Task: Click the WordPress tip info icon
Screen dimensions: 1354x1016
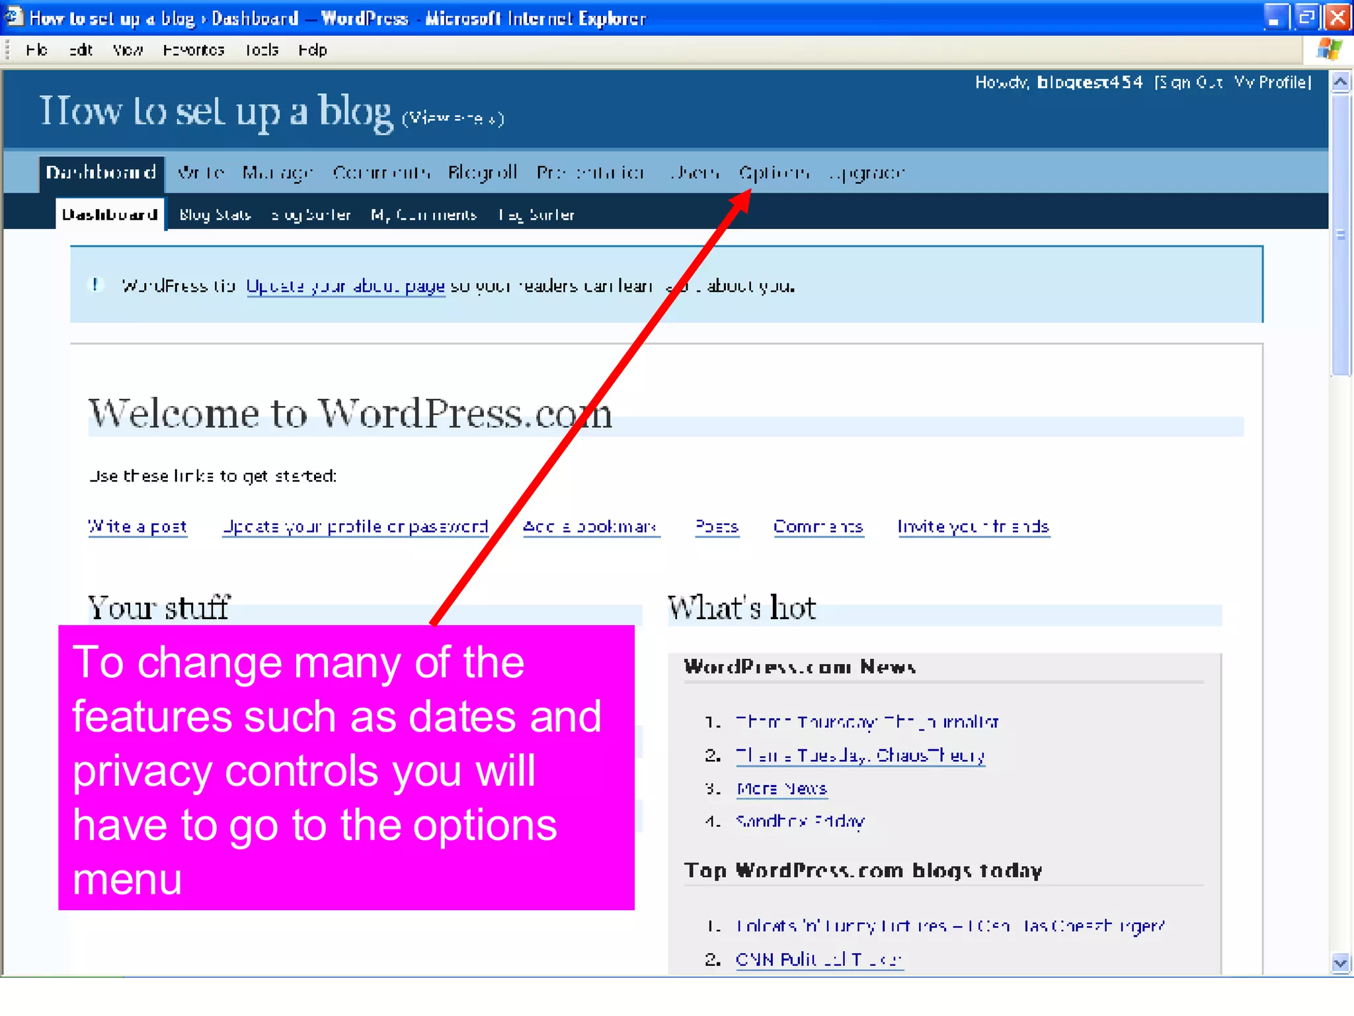Action: (96, 285)
